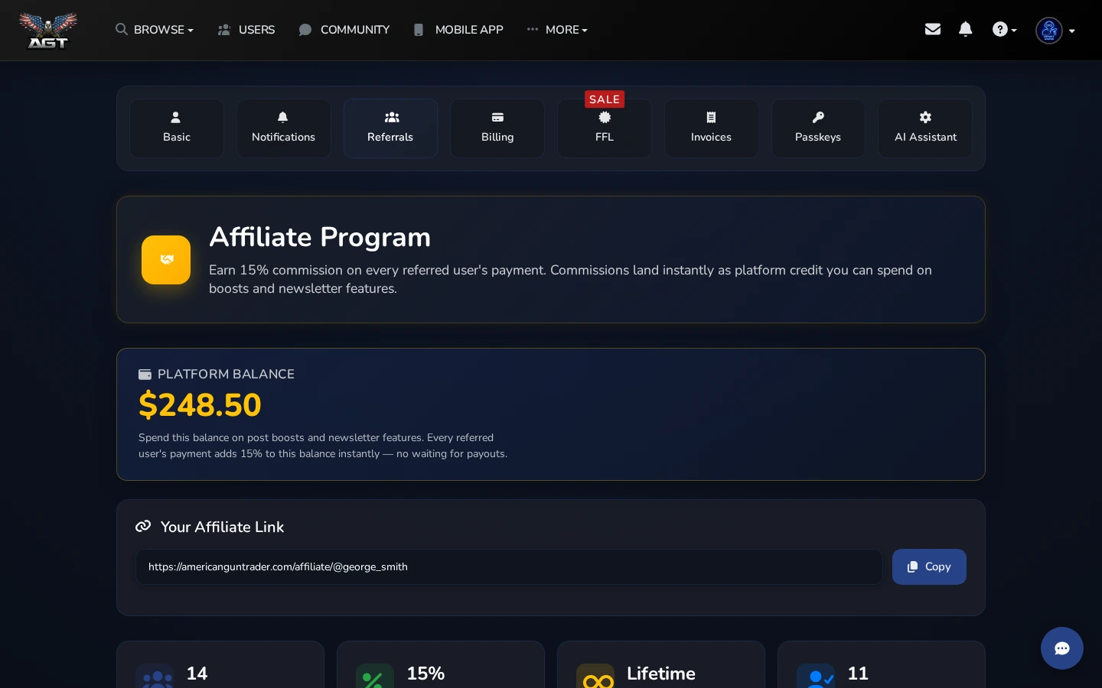Click the $248.50 balance amount
The height and width of the screenshot is (688, 1102).
click(200, 405)
